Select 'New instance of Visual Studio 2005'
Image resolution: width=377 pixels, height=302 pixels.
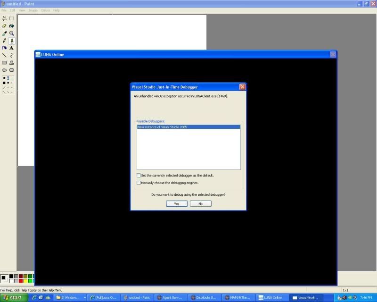click(188, 127)
